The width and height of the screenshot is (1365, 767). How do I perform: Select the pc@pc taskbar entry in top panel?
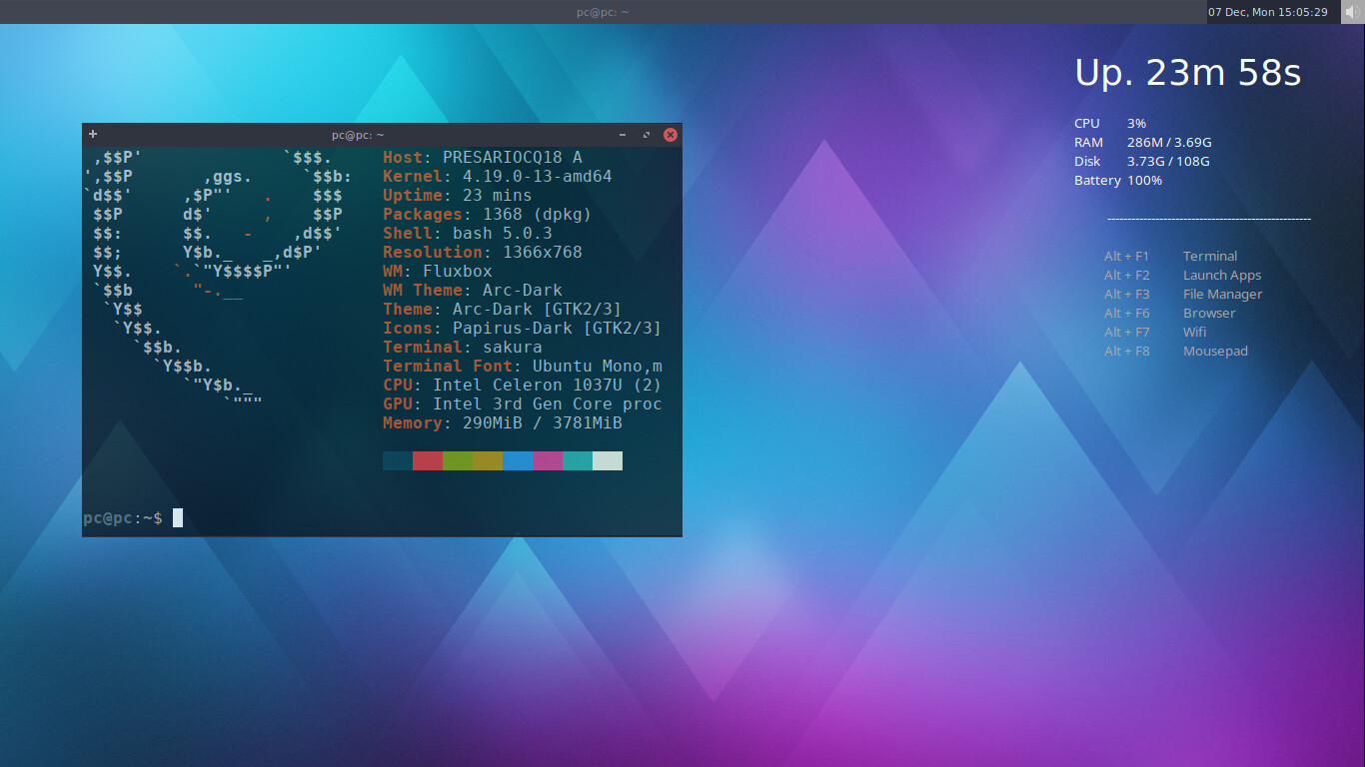(x=603, y=12)
